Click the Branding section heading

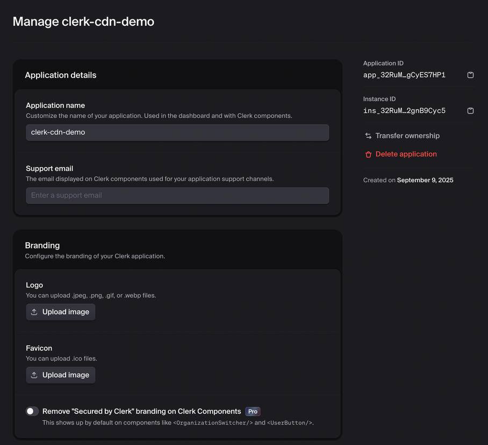42,245
